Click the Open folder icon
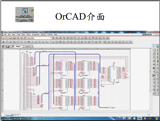The image size is (160, 121). tap(7, 38)
